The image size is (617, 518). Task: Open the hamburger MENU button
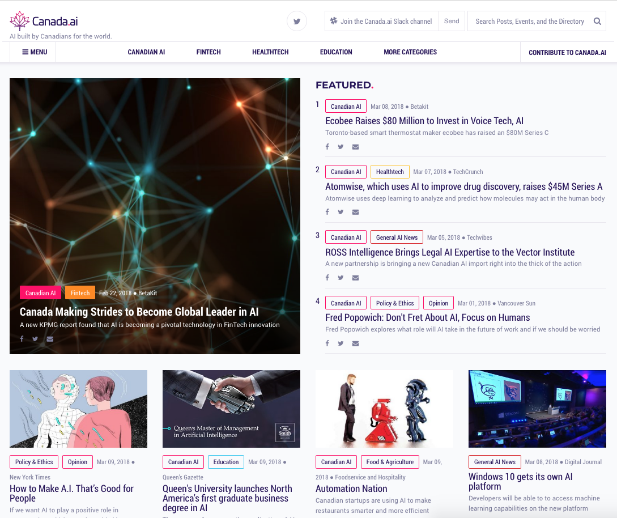[x=35, y=52]
